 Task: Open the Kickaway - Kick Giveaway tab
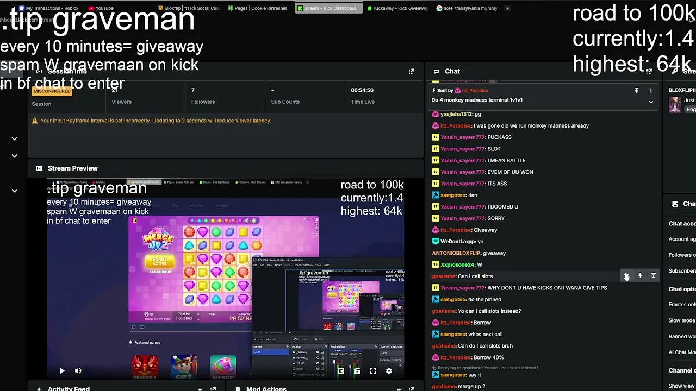pyautogui.click(x=397, y=8)
